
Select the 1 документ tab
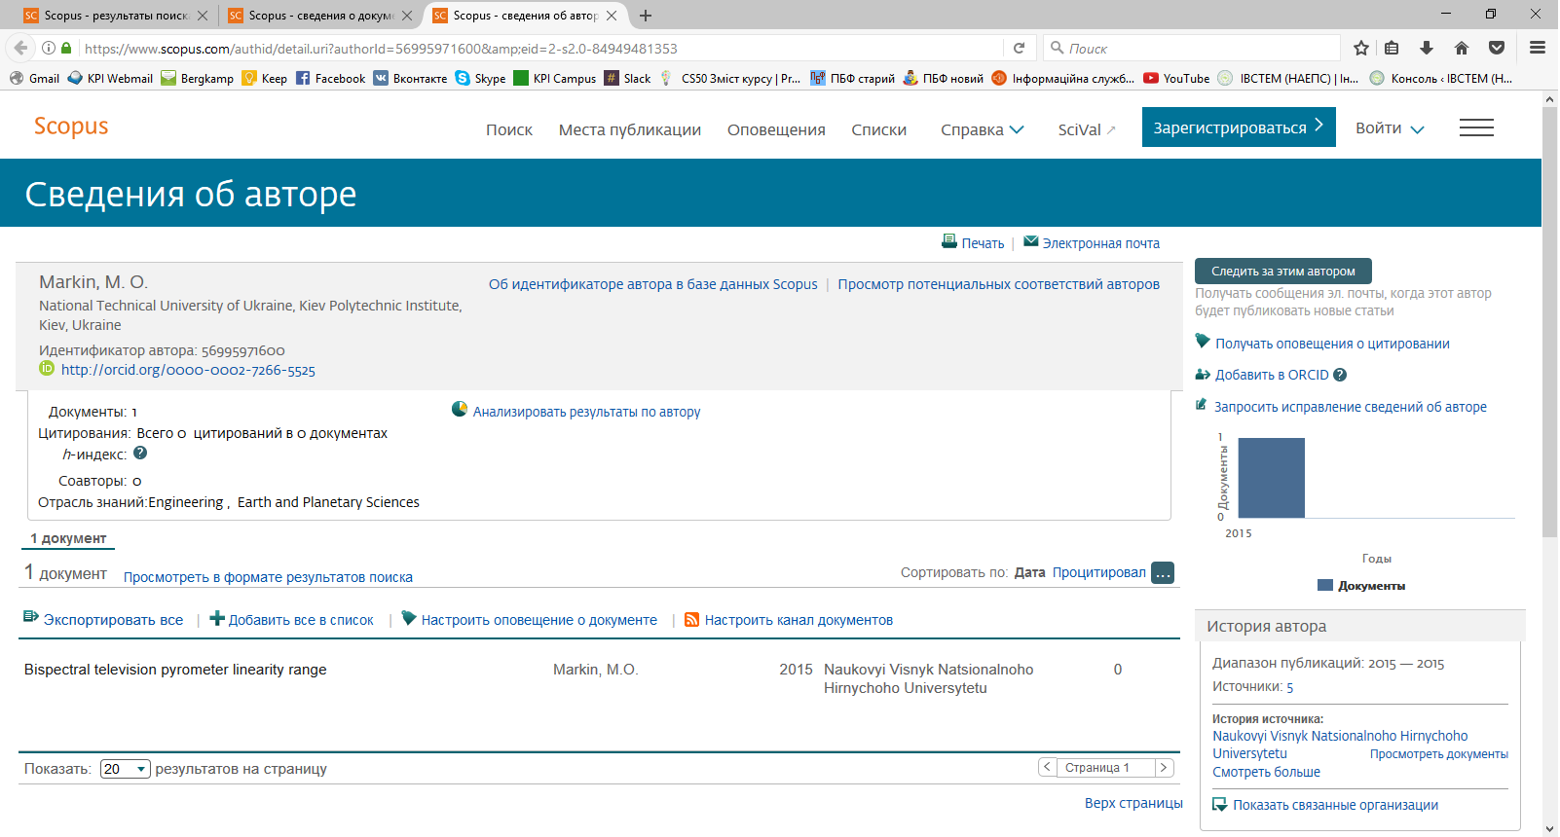[x=68, y=538]
